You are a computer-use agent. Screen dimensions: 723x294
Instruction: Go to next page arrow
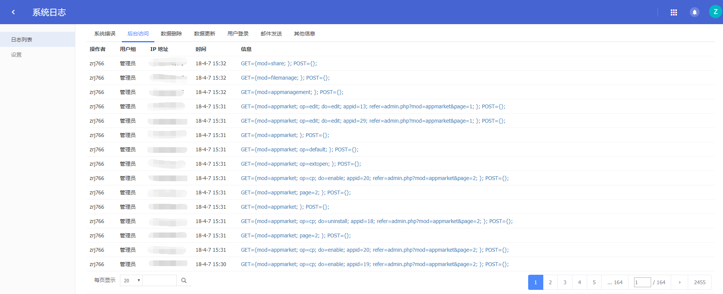tap(679, 282)
